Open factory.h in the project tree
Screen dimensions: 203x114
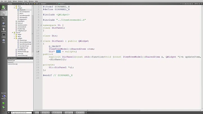coord(20,23)
